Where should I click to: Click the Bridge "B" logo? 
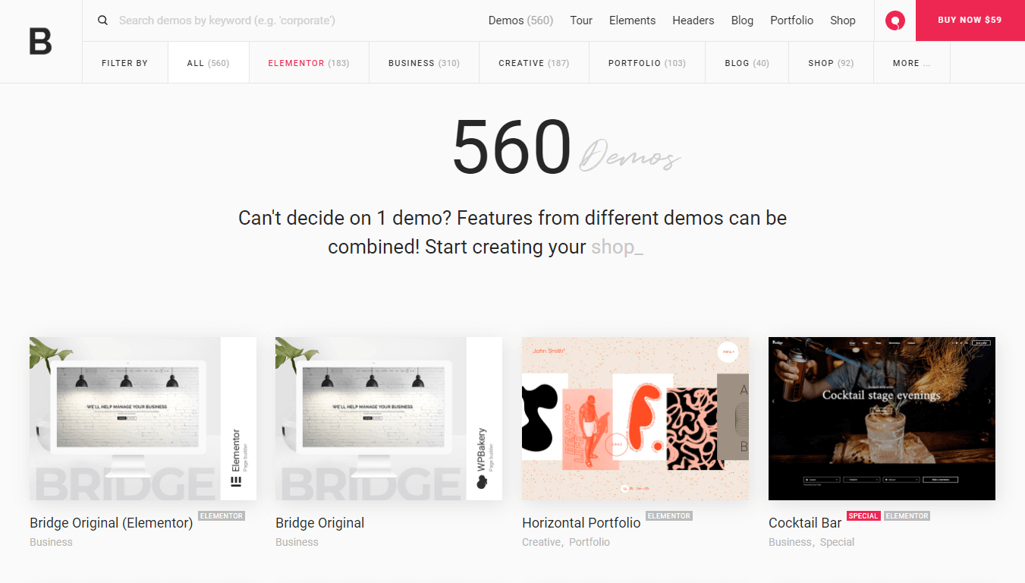41,41
